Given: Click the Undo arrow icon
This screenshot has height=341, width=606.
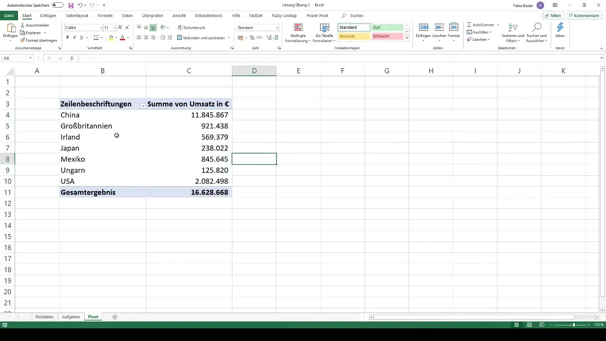Looking at the screenshot, I should coord(80,5).
